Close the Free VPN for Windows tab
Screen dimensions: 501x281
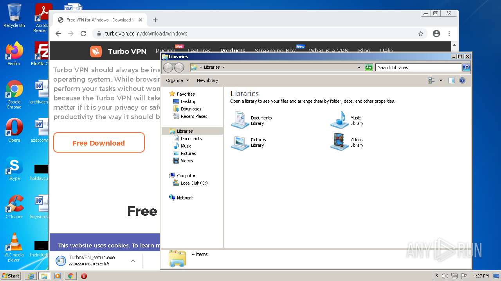(141, 20)
